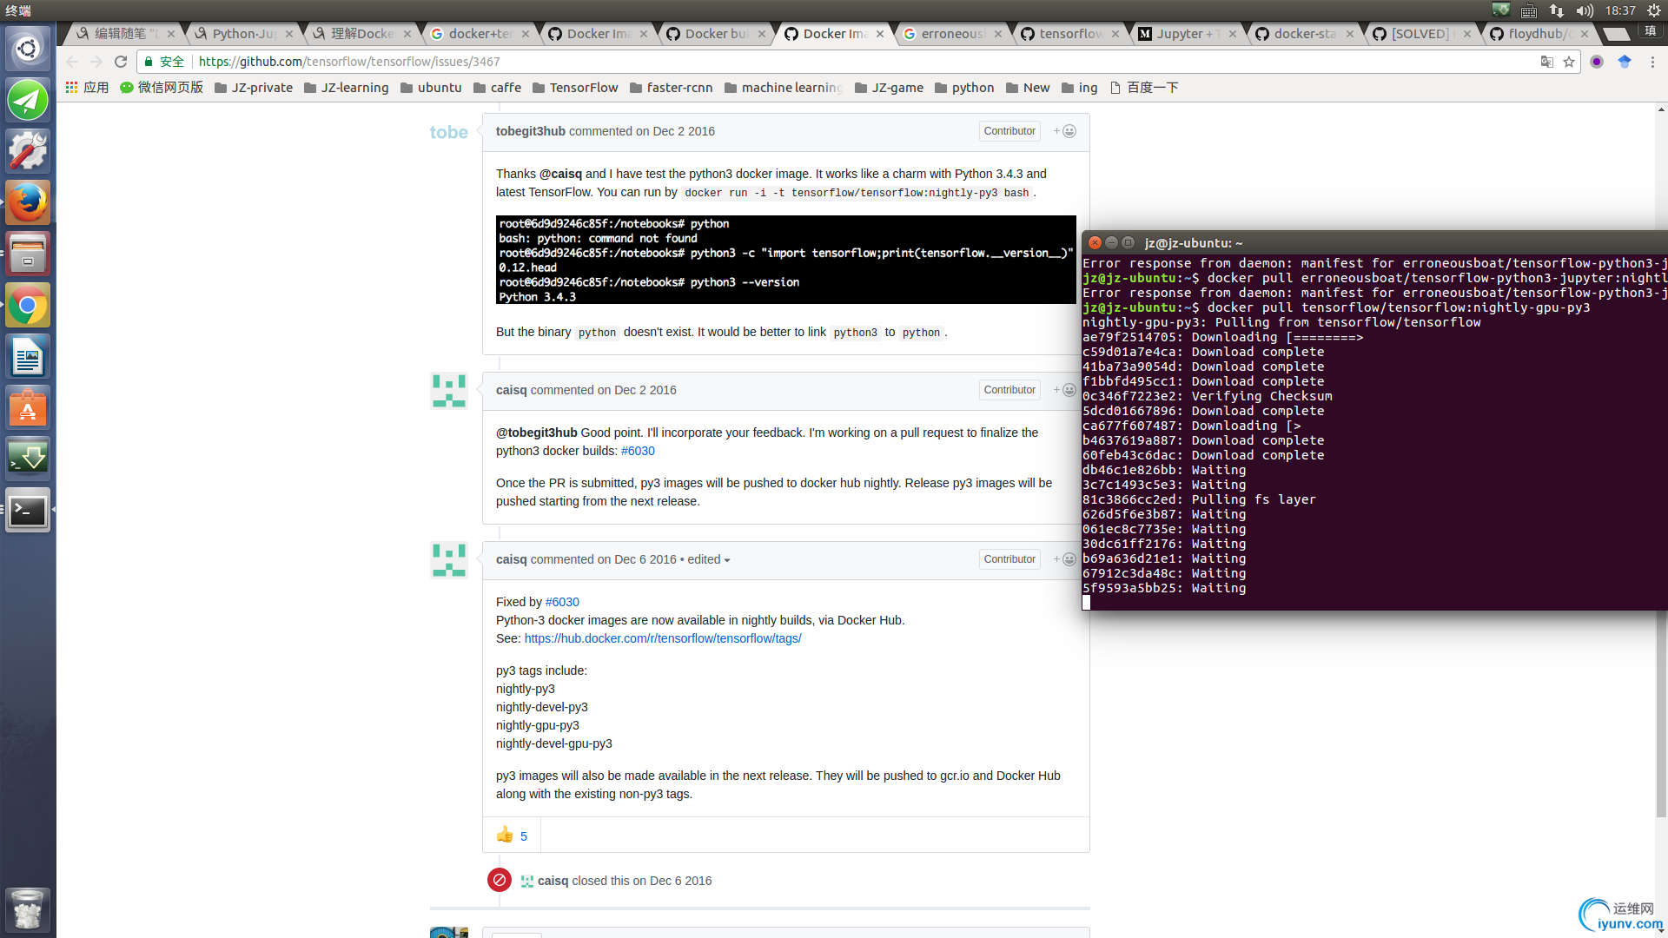Switch to floydhub GitHub tab

[x=1538, y=34]
